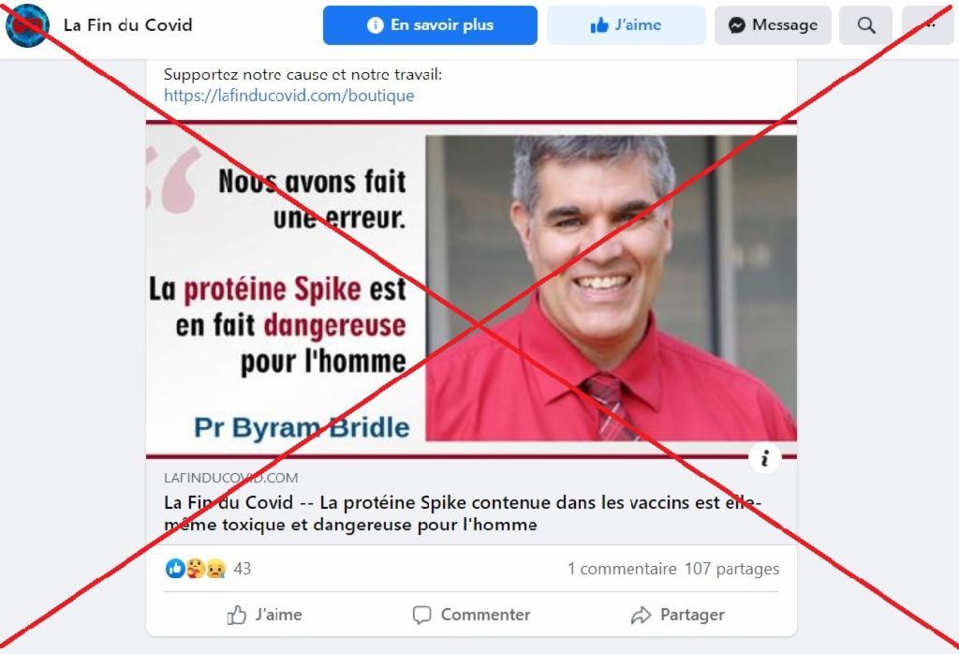Send a Message to the page
Screen dimensions: 959x654
click(773, 25)
